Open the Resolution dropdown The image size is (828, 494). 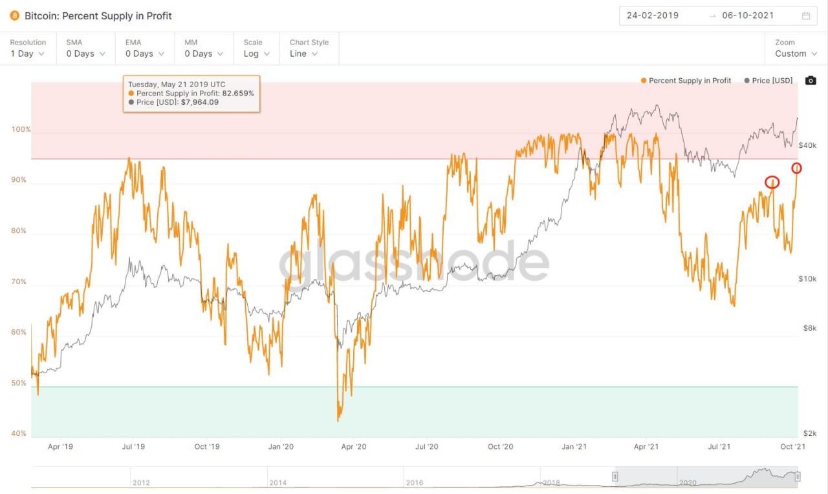(27, 54)
